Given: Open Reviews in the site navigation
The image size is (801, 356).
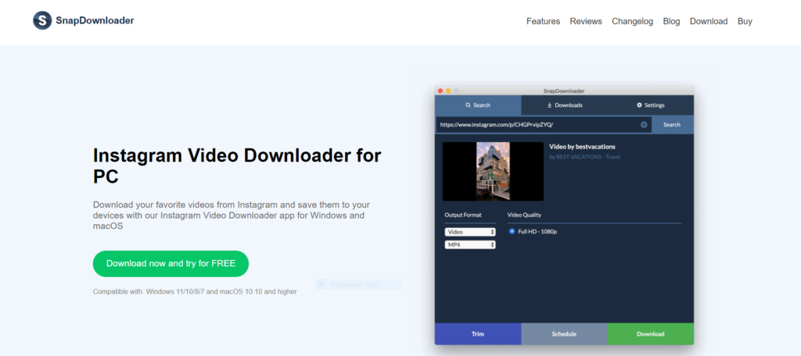Looking at the screenshot, I should 586,21.
